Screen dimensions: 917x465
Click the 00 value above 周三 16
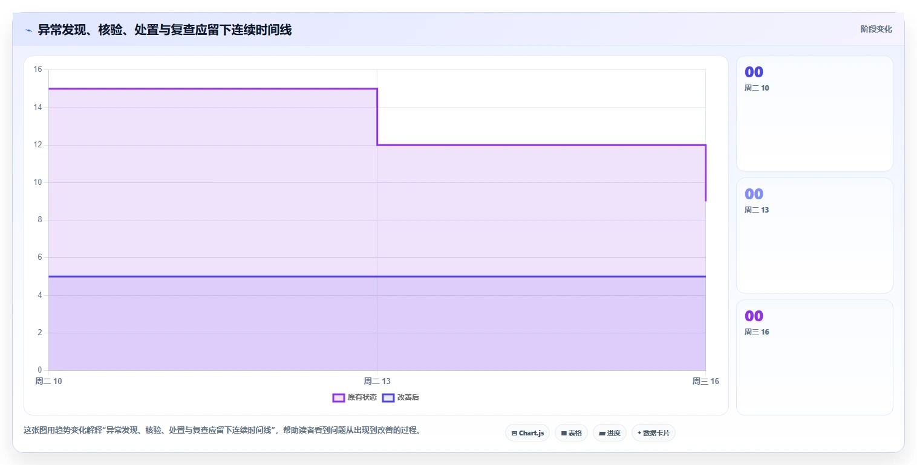pyautogui.click(x=754, y=316)
